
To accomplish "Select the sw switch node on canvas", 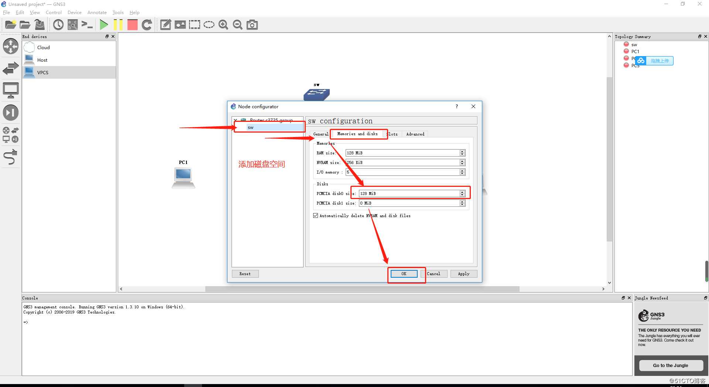I will click(316, 94).
